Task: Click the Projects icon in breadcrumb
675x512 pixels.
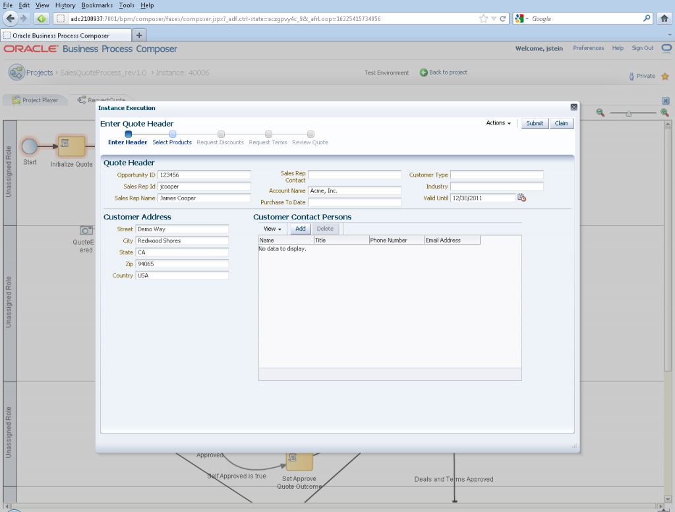Action: pyautogui.click(x=16, y=72)
